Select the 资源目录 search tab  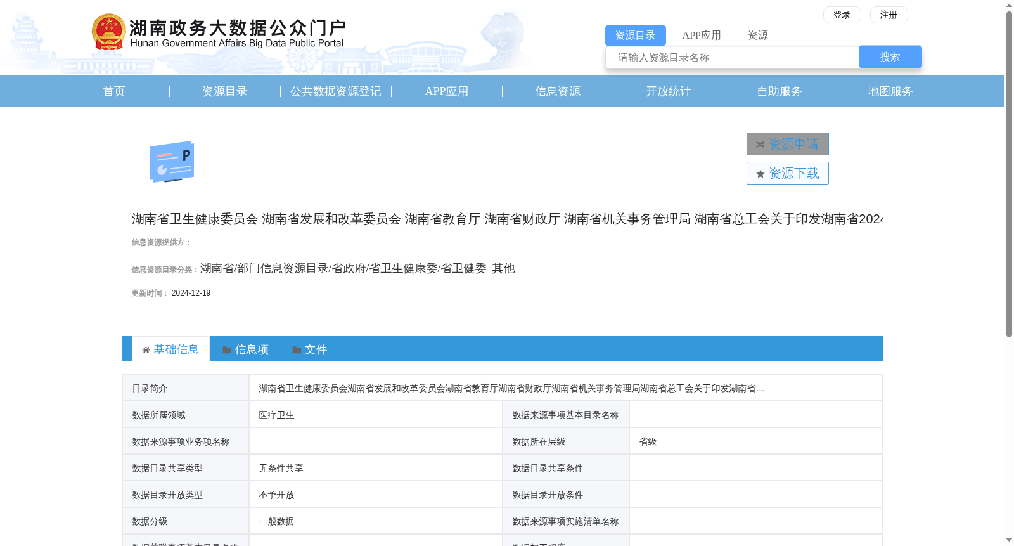pyautogui.click(x=635, y=36)
